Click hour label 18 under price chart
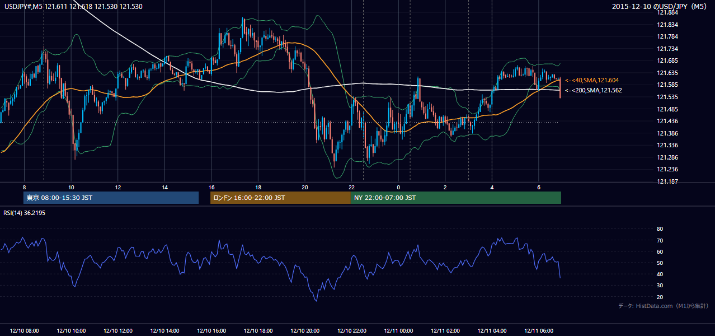This screenshot has width=715, height=336. tap(258, 187)
